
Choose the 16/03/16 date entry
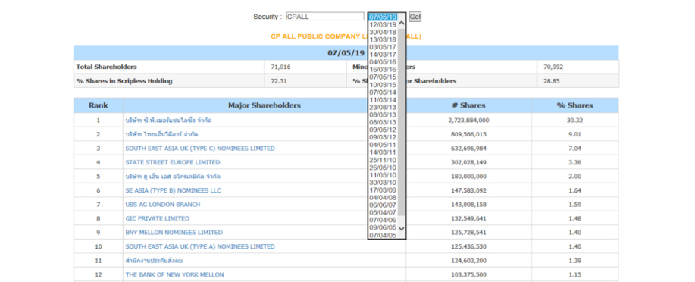pyautogui.click(x=383, y=70)
